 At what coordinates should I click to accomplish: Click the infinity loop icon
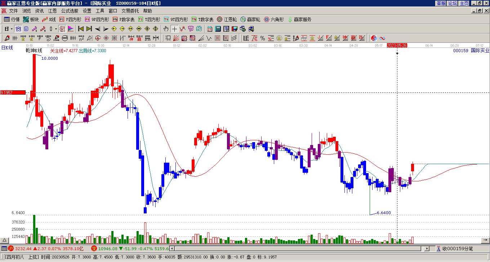coord(382,38)
